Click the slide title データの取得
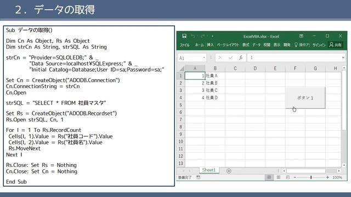351x197 pixels. [x=65, y=10]
